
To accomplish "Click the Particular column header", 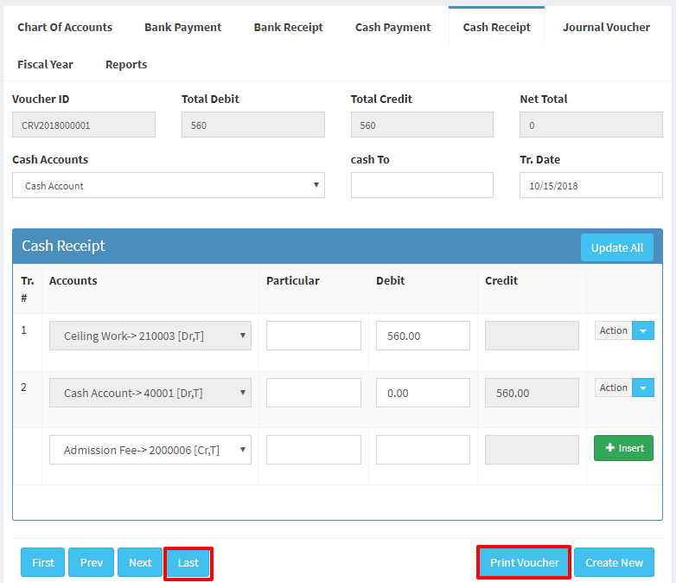I will (x=293, y=280).
